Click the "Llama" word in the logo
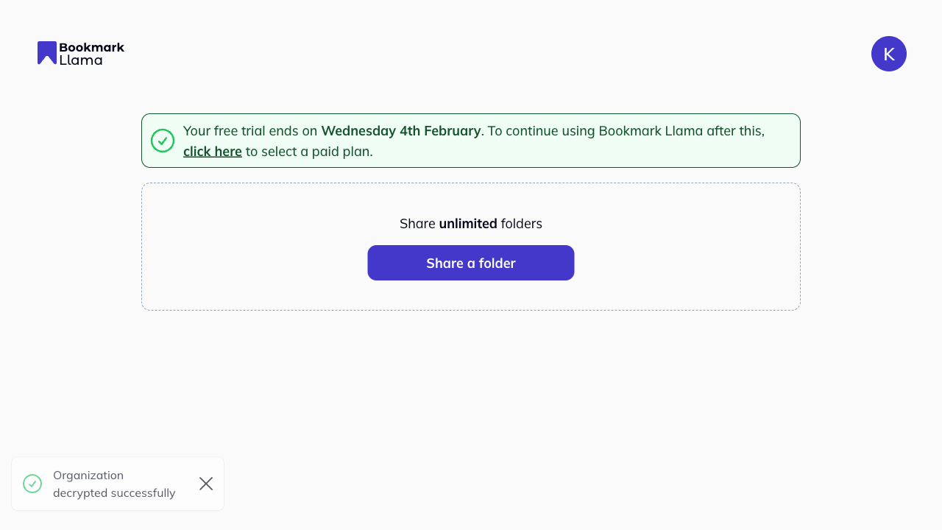942x530 pixels. tap(81, 60)
